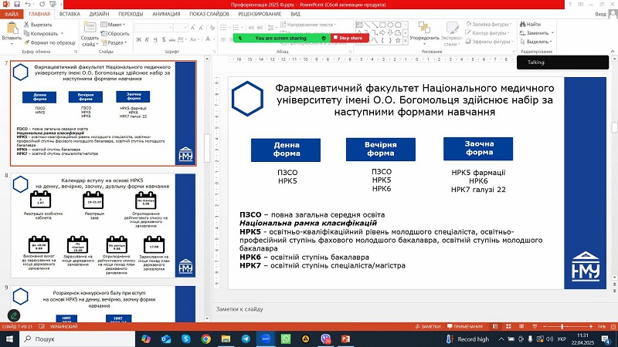This screenshot has width=618, height=347.
Task: Open the font size combo box
Action: coord(181,28)
